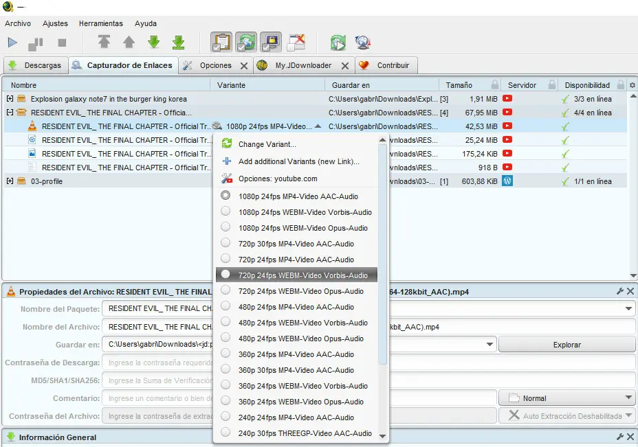
Task: Move selection to top arrow icon
Action: 104,42
